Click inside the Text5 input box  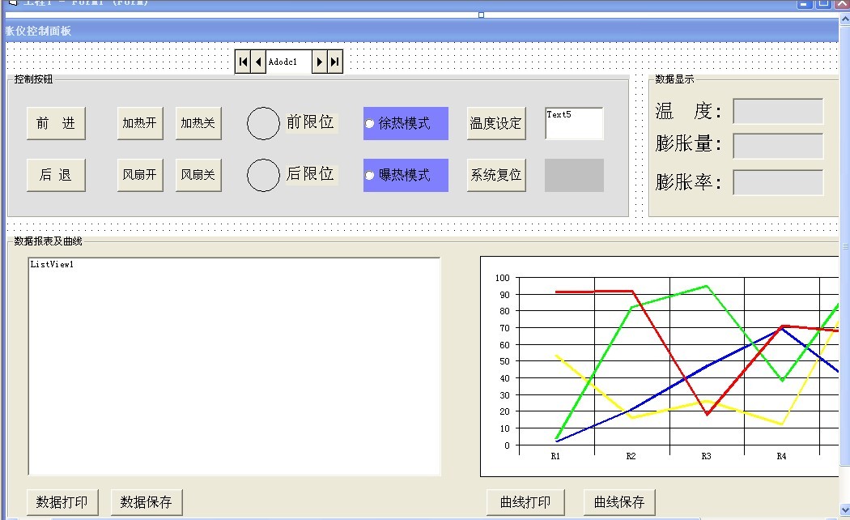(x=574, y=126)
